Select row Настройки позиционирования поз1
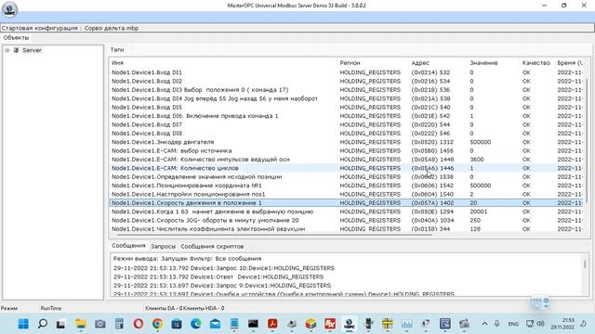Image resolution: width=595 pixels, height=334 pixels. click(347, 194)
